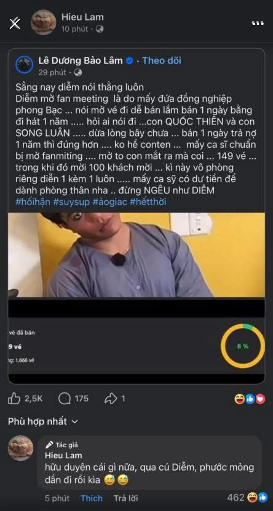273x511 pixels.
Task: Click the like thumbs-up icon with 2,5K
Action: [x=14, y=399]
